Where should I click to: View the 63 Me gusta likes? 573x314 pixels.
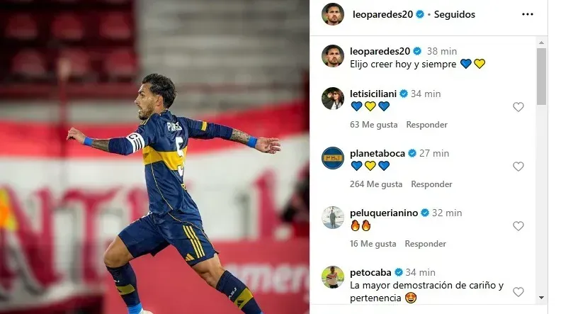pyautogui.click(x=373, y=125)
